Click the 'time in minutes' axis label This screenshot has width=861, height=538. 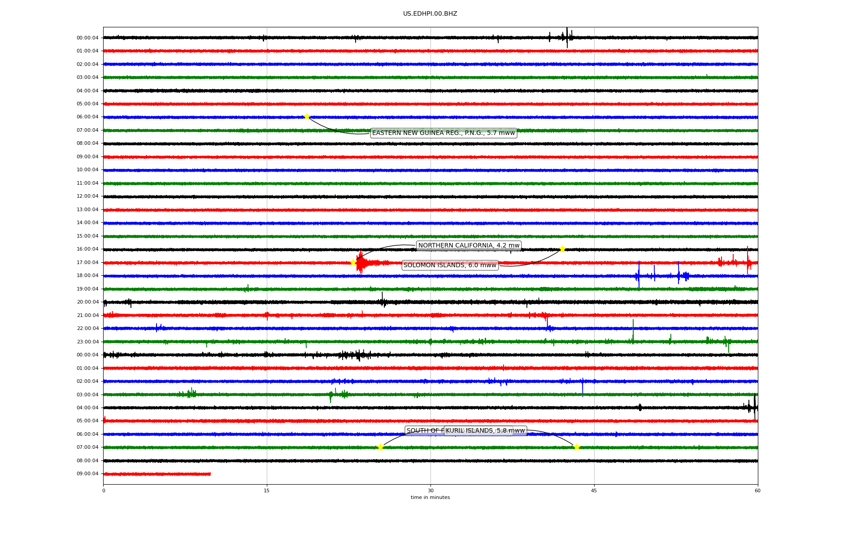click(x=430, y=498)
